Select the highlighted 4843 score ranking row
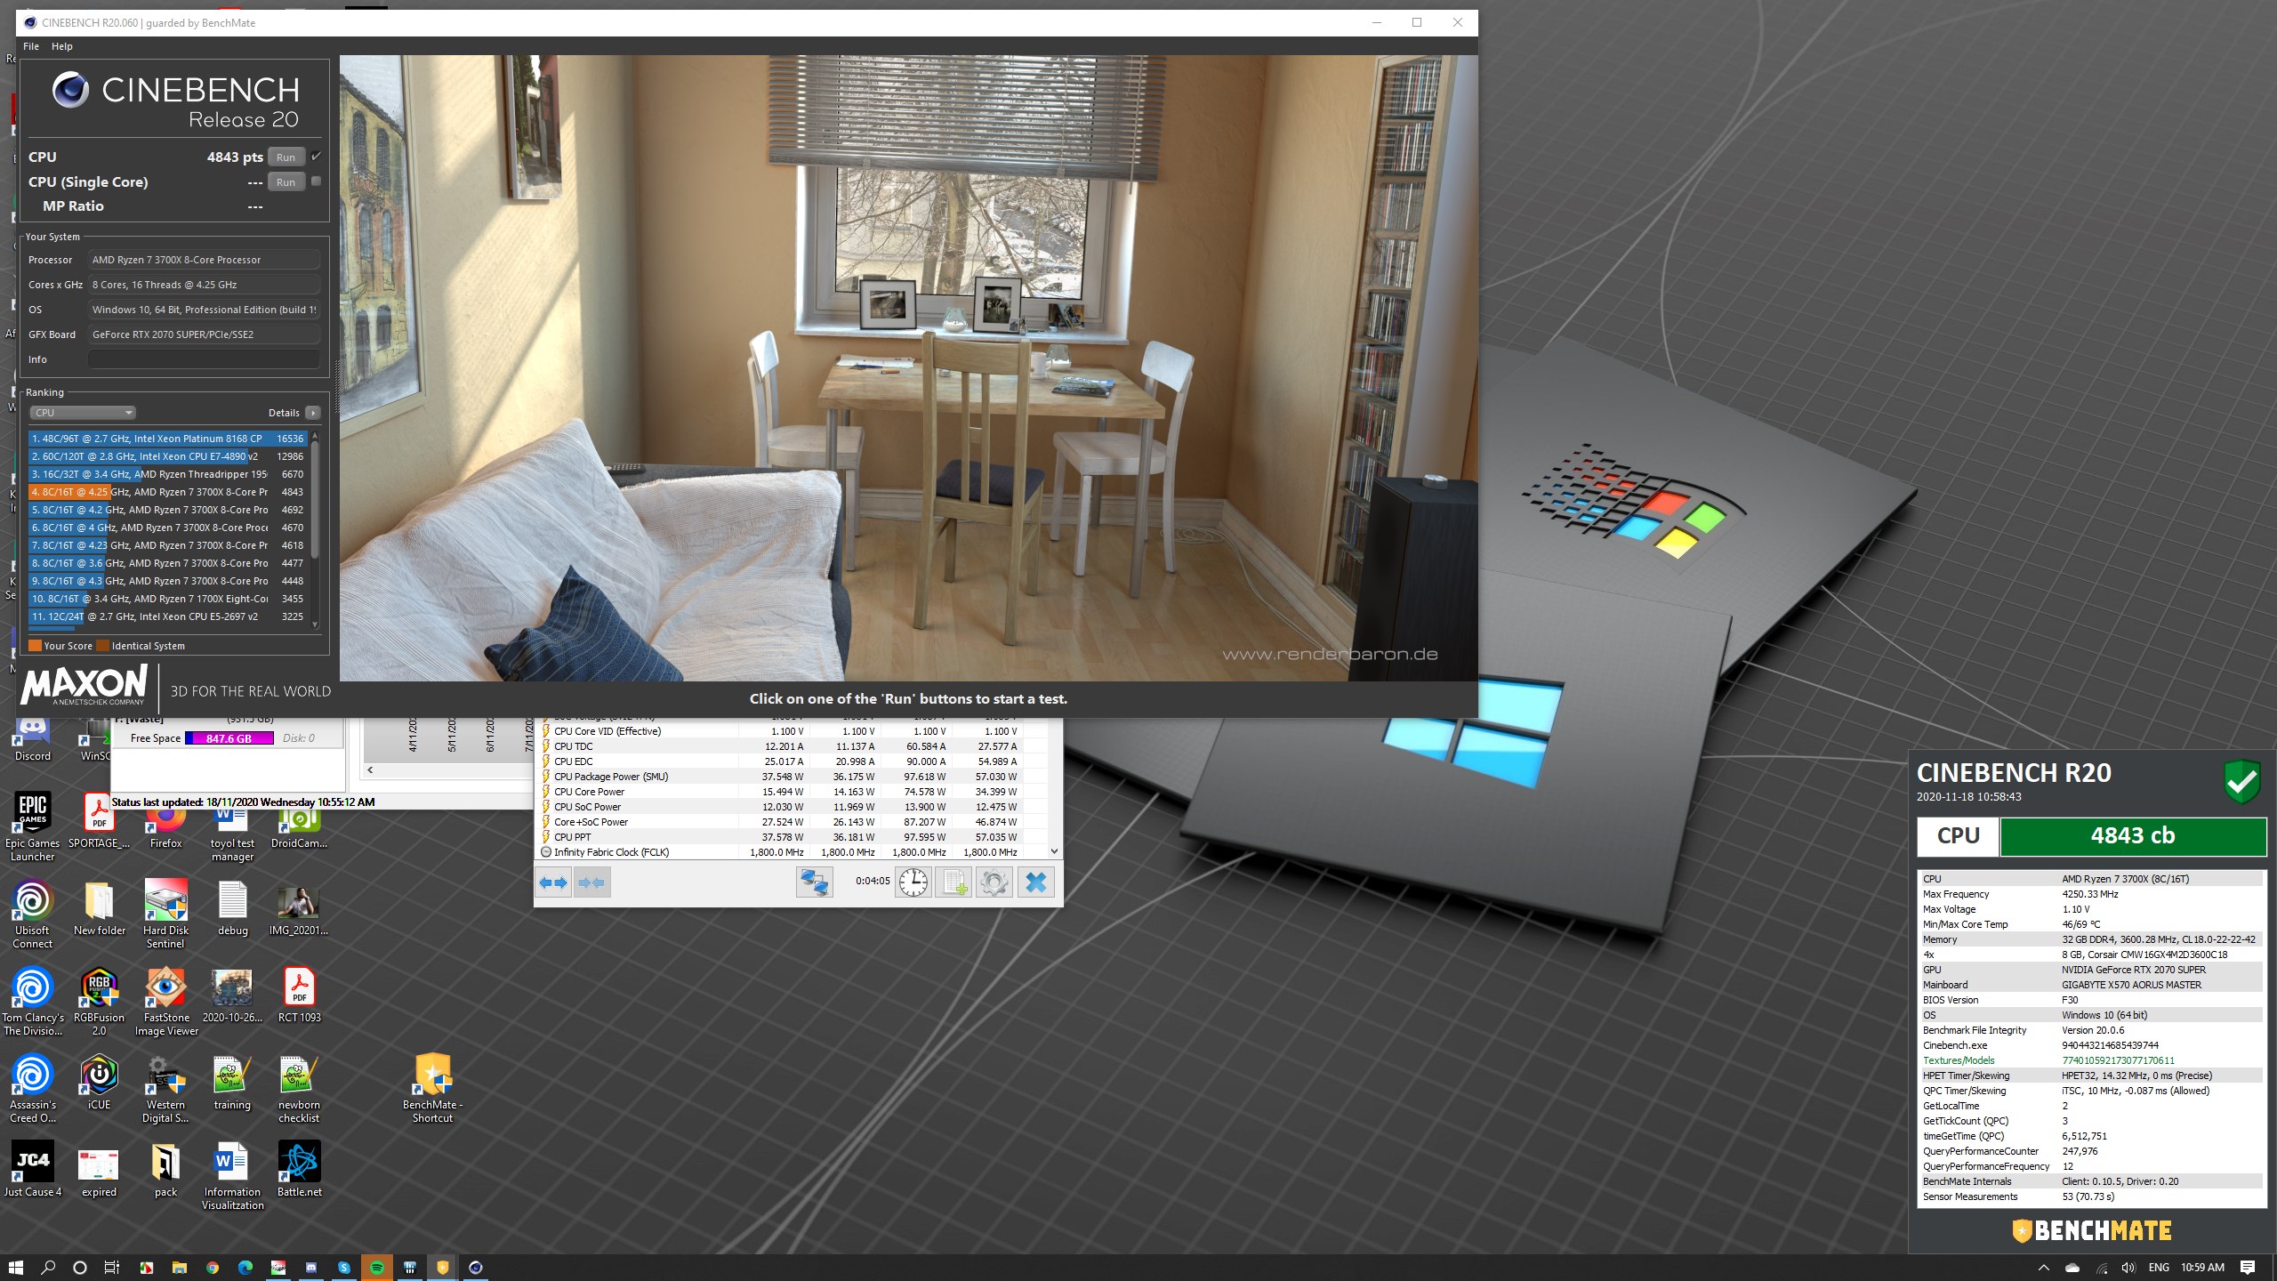This screenshot has width=2277, height=1281. [168, 492]
